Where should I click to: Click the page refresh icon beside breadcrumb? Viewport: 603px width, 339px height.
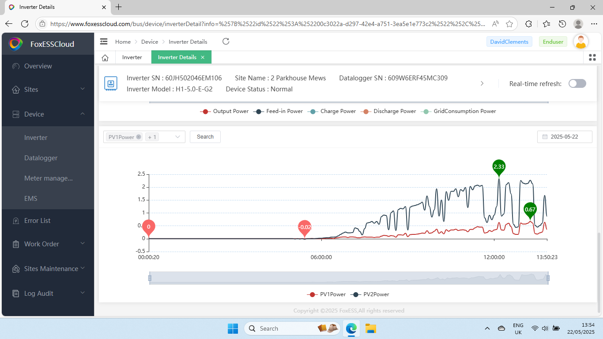click(x=226, y=41)
